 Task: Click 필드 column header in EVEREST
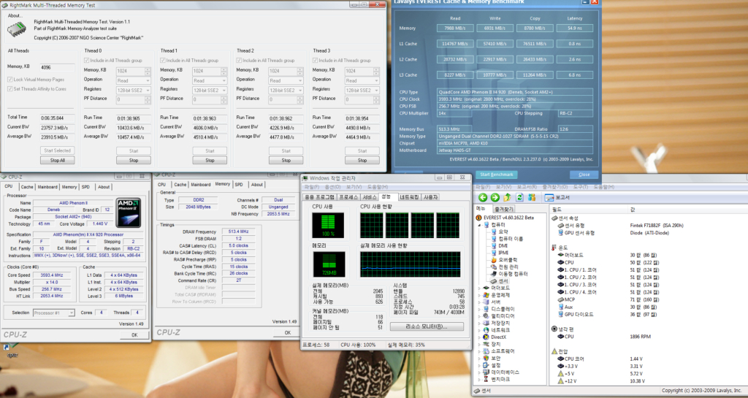[x=556, y=210]
